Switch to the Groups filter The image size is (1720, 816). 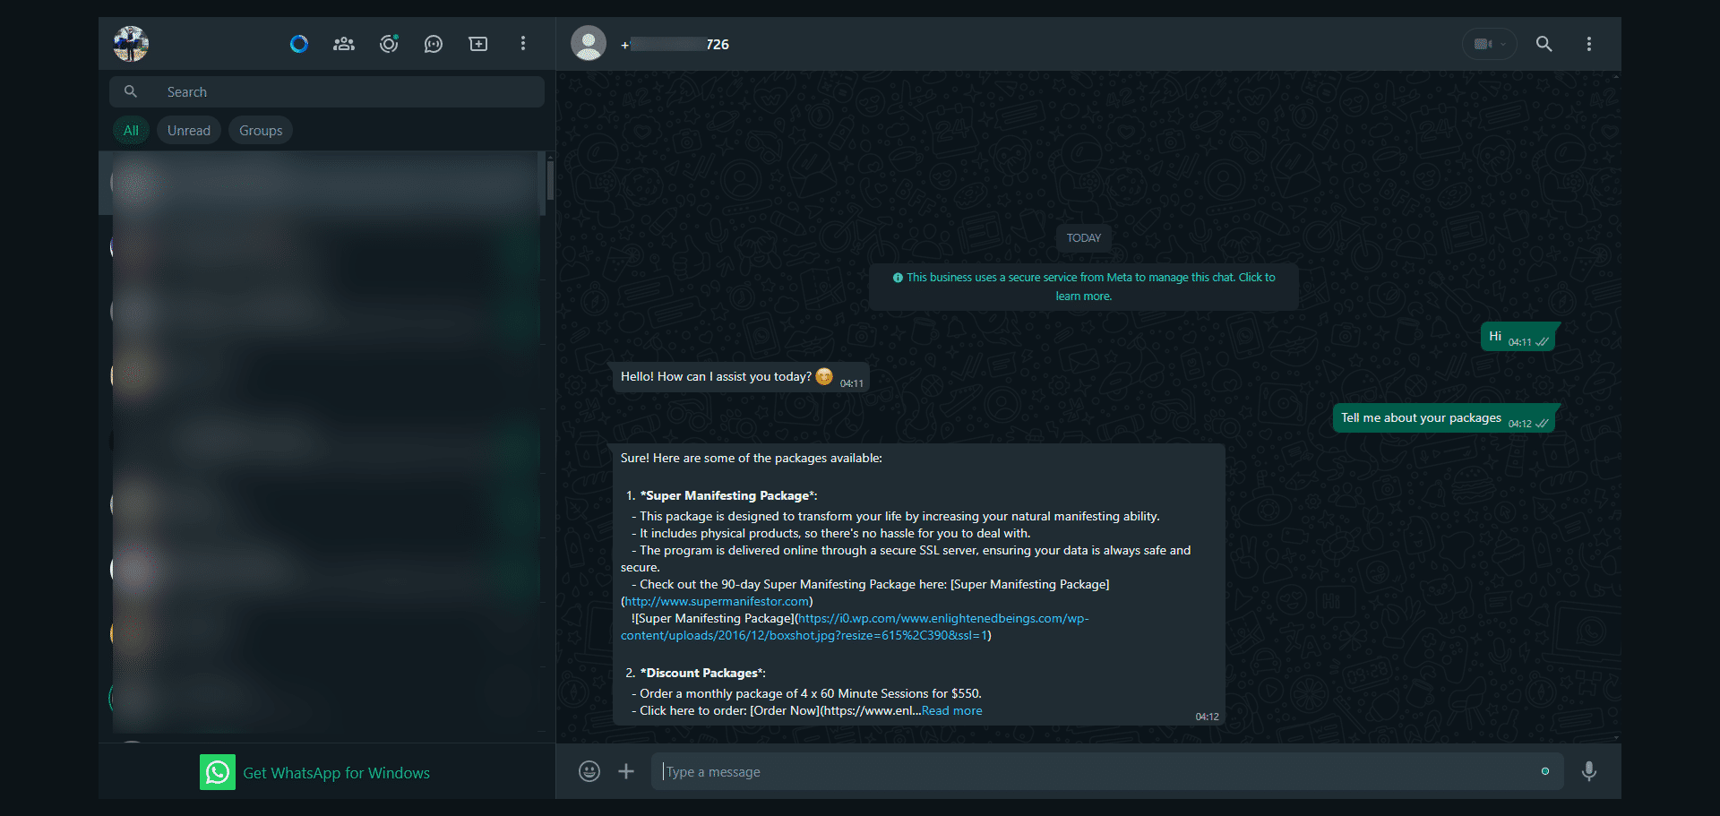point(260,130)
